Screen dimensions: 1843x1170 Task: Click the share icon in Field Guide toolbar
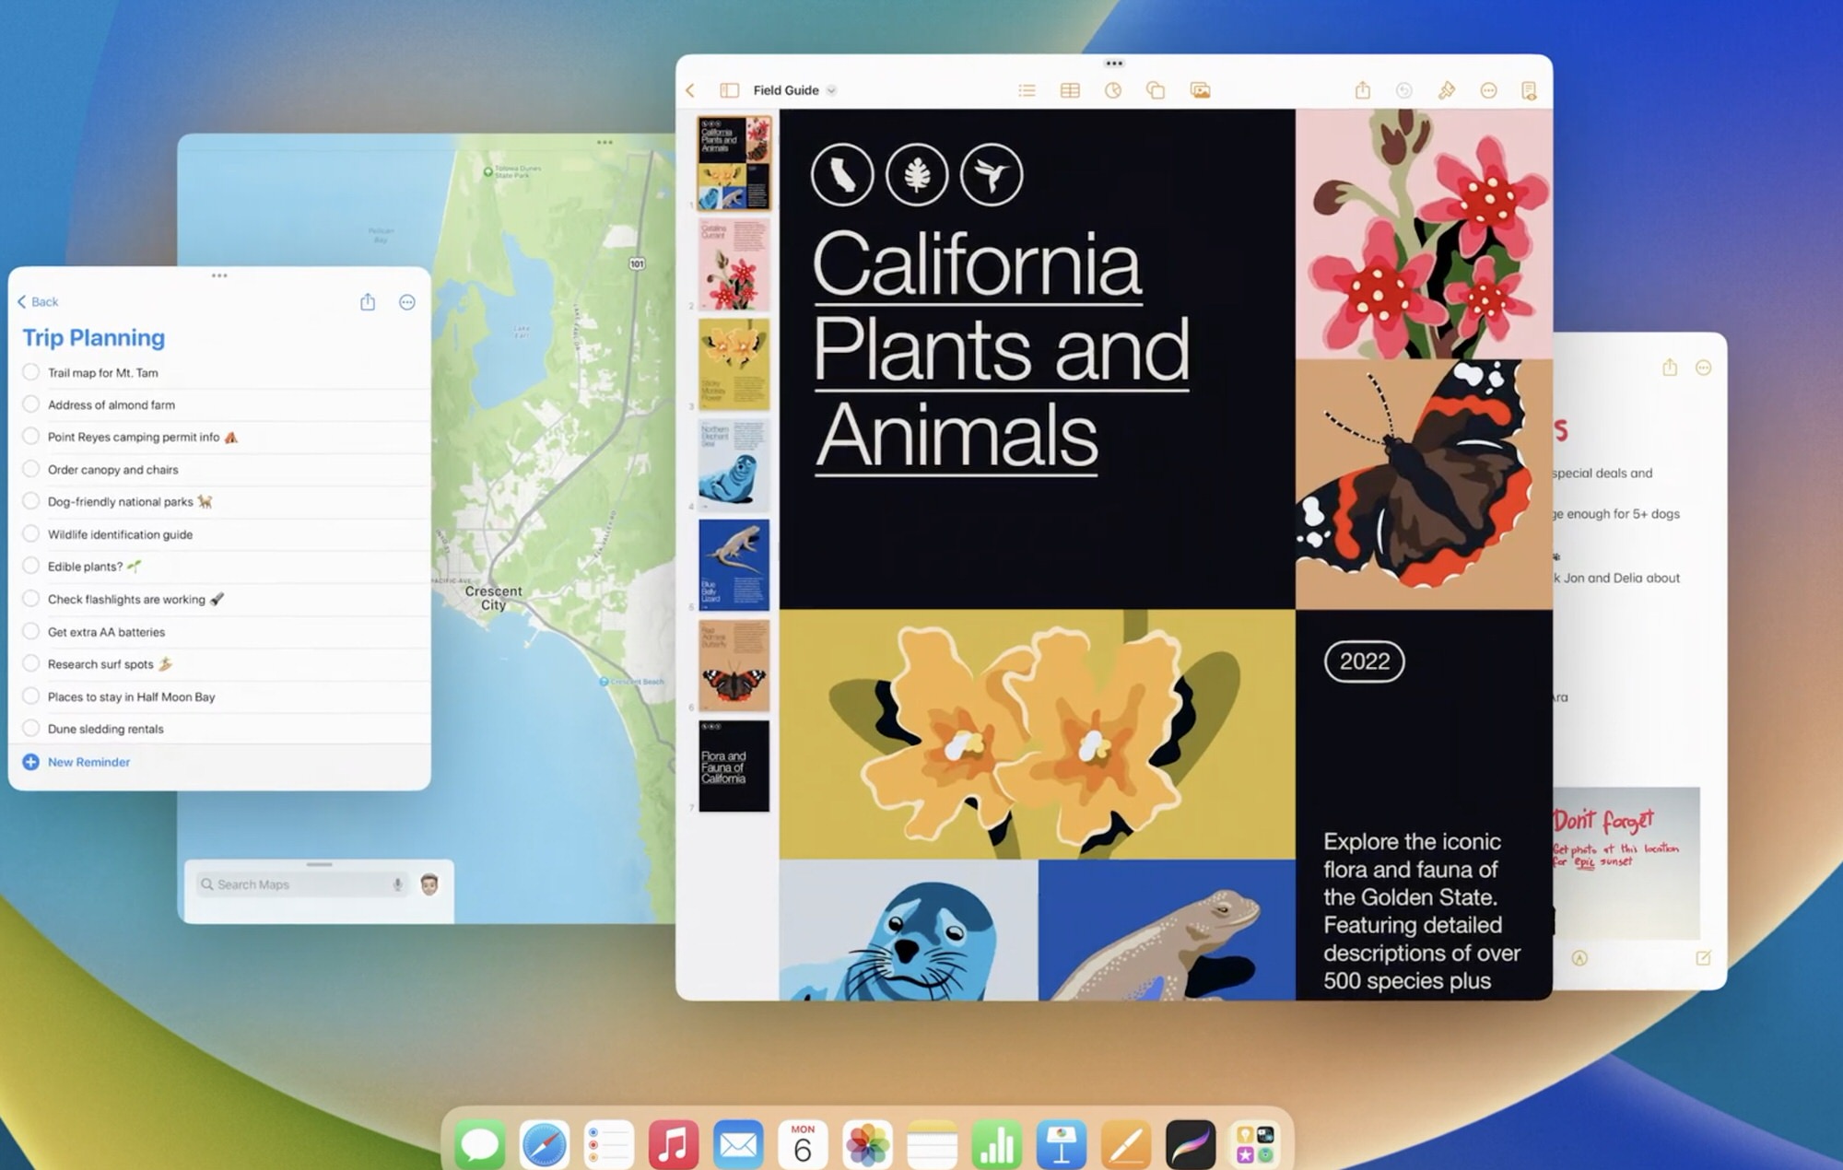[x=1363, y=90]
